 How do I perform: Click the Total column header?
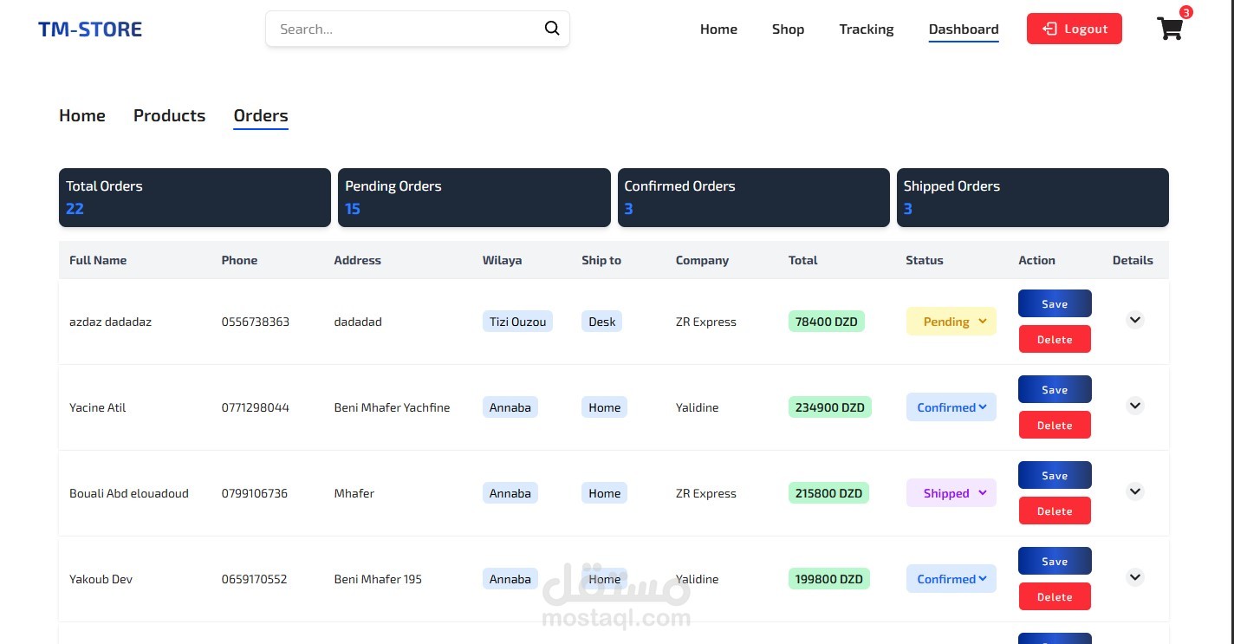803,260
